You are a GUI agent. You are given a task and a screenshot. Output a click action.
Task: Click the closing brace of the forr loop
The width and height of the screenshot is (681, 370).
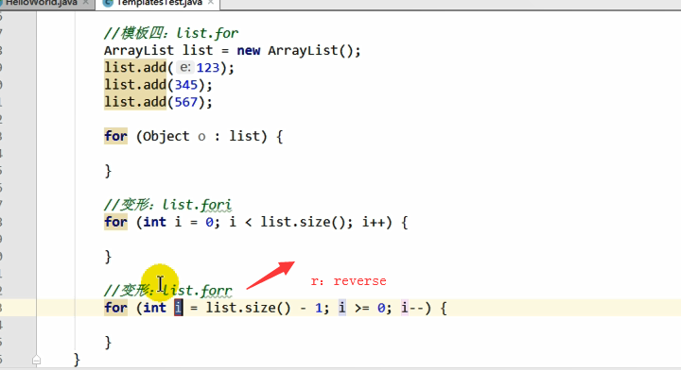click(108, 343)
